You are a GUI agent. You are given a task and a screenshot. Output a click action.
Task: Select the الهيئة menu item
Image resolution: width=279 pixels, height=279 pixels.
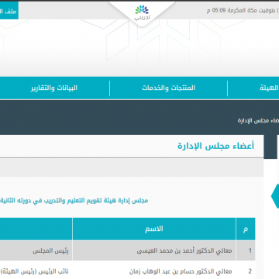pos(269,88)
